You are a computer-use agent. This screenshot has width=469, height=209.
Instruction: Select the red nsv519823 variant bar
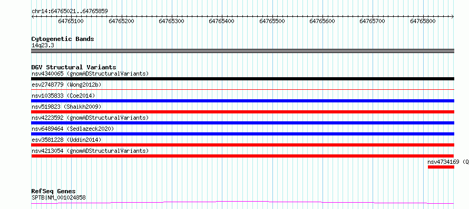pyautogui.click(x=242, y=112)
